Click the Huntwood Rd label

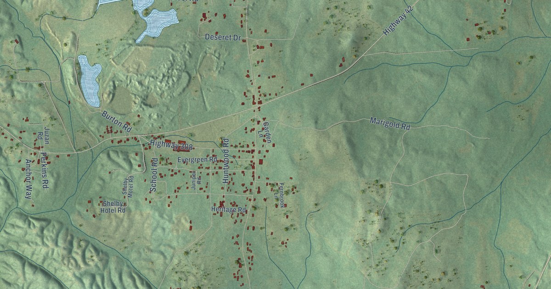(225, 161)
